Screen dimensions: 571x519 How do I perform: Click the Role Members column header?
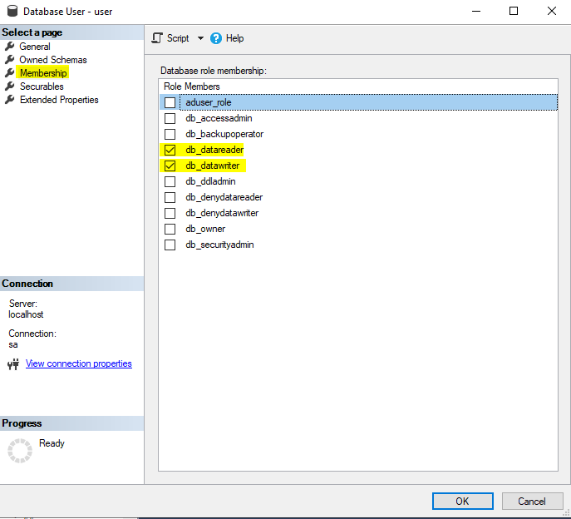tap(191, 86)
